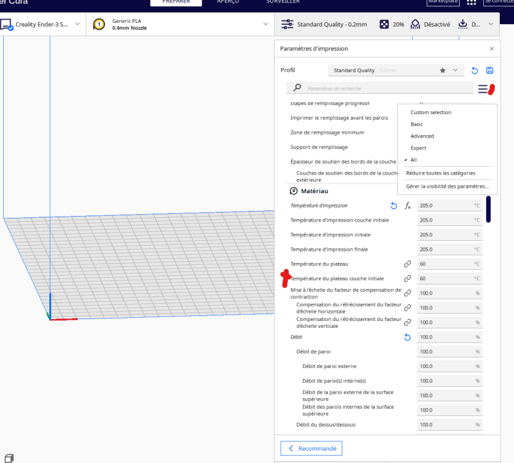This screenshot has width=514, height=463.
Task: Click the search magnifier icon in settings
Action: [x=297, y=88]
